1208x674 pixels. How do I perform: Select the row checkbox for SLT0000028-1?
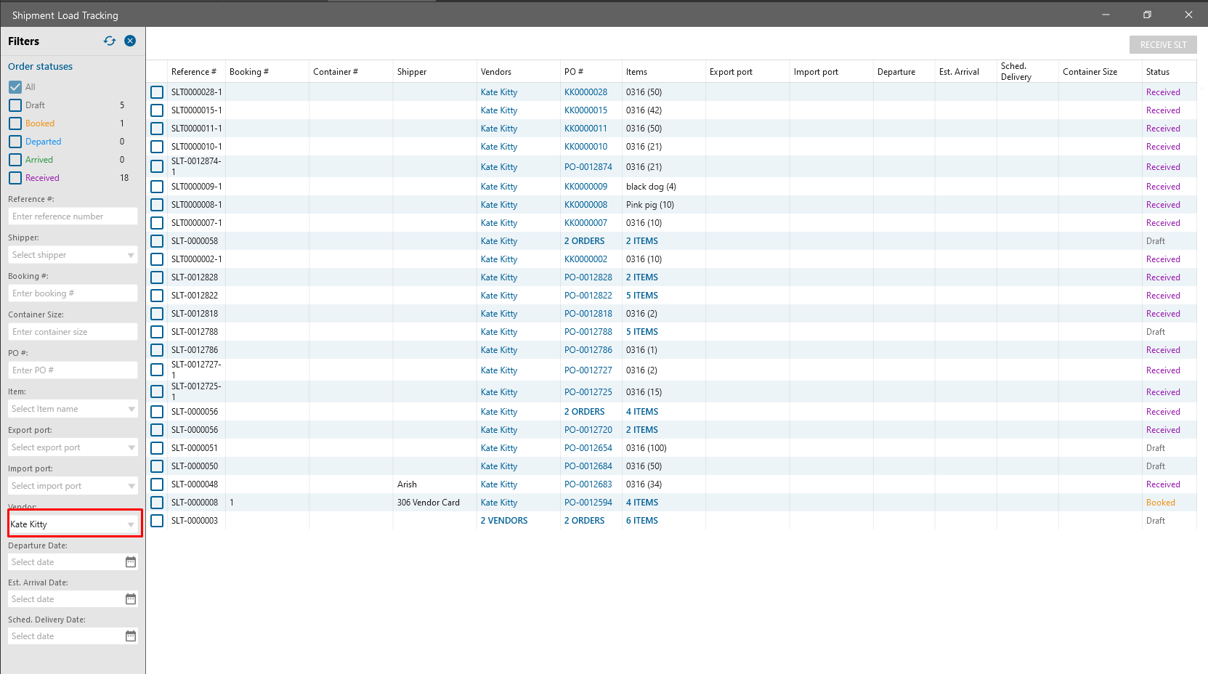(x=157, y=92)
